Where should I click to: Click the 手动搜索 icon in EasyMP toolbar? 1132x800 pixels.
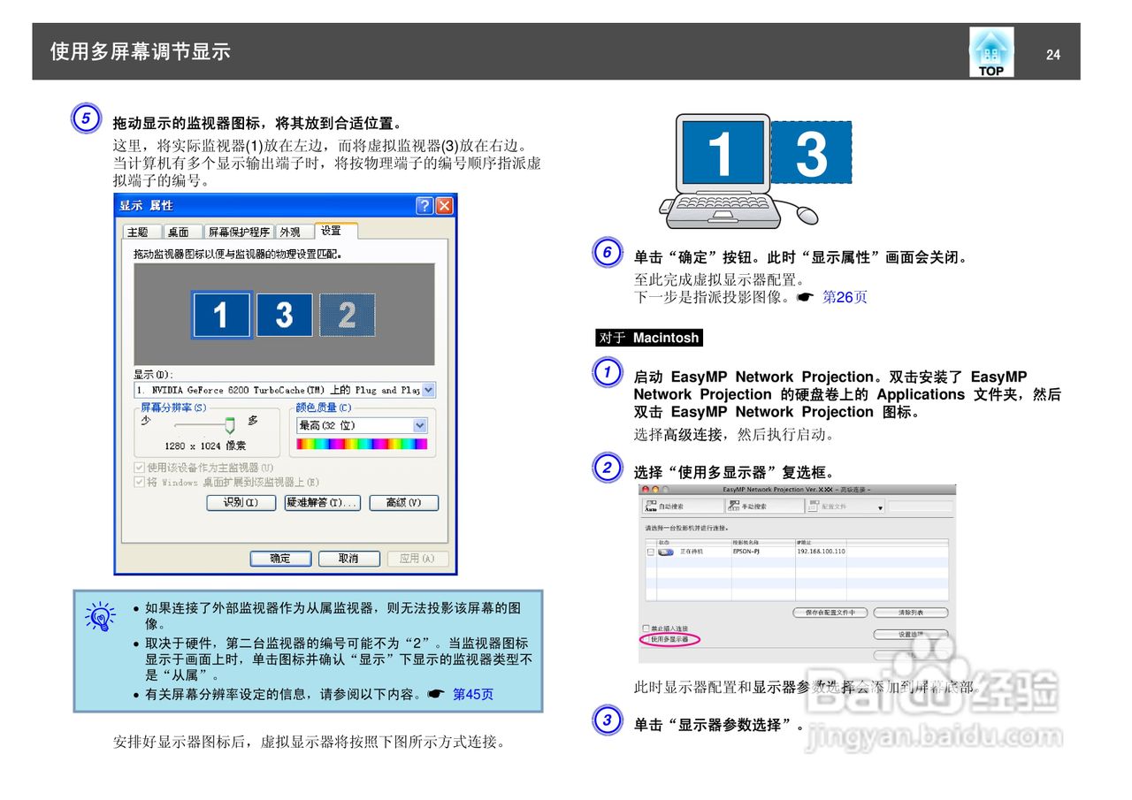point(732,505)
